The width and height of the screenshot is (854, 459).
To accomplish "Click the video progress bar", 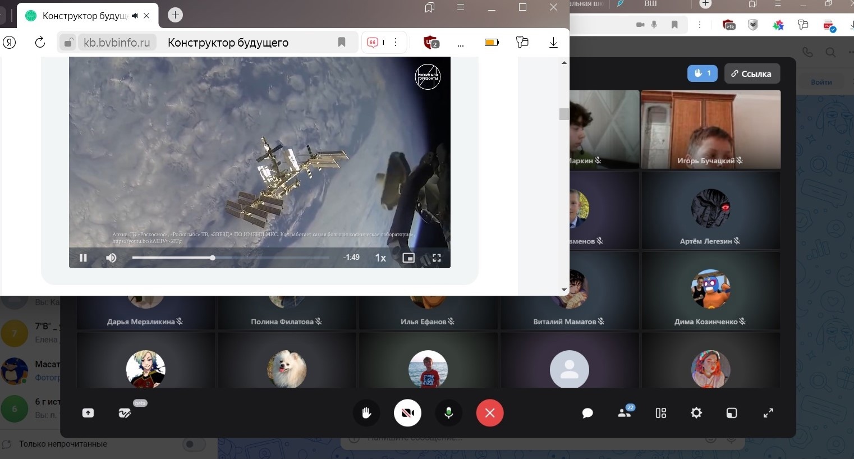I will point(231,258).
